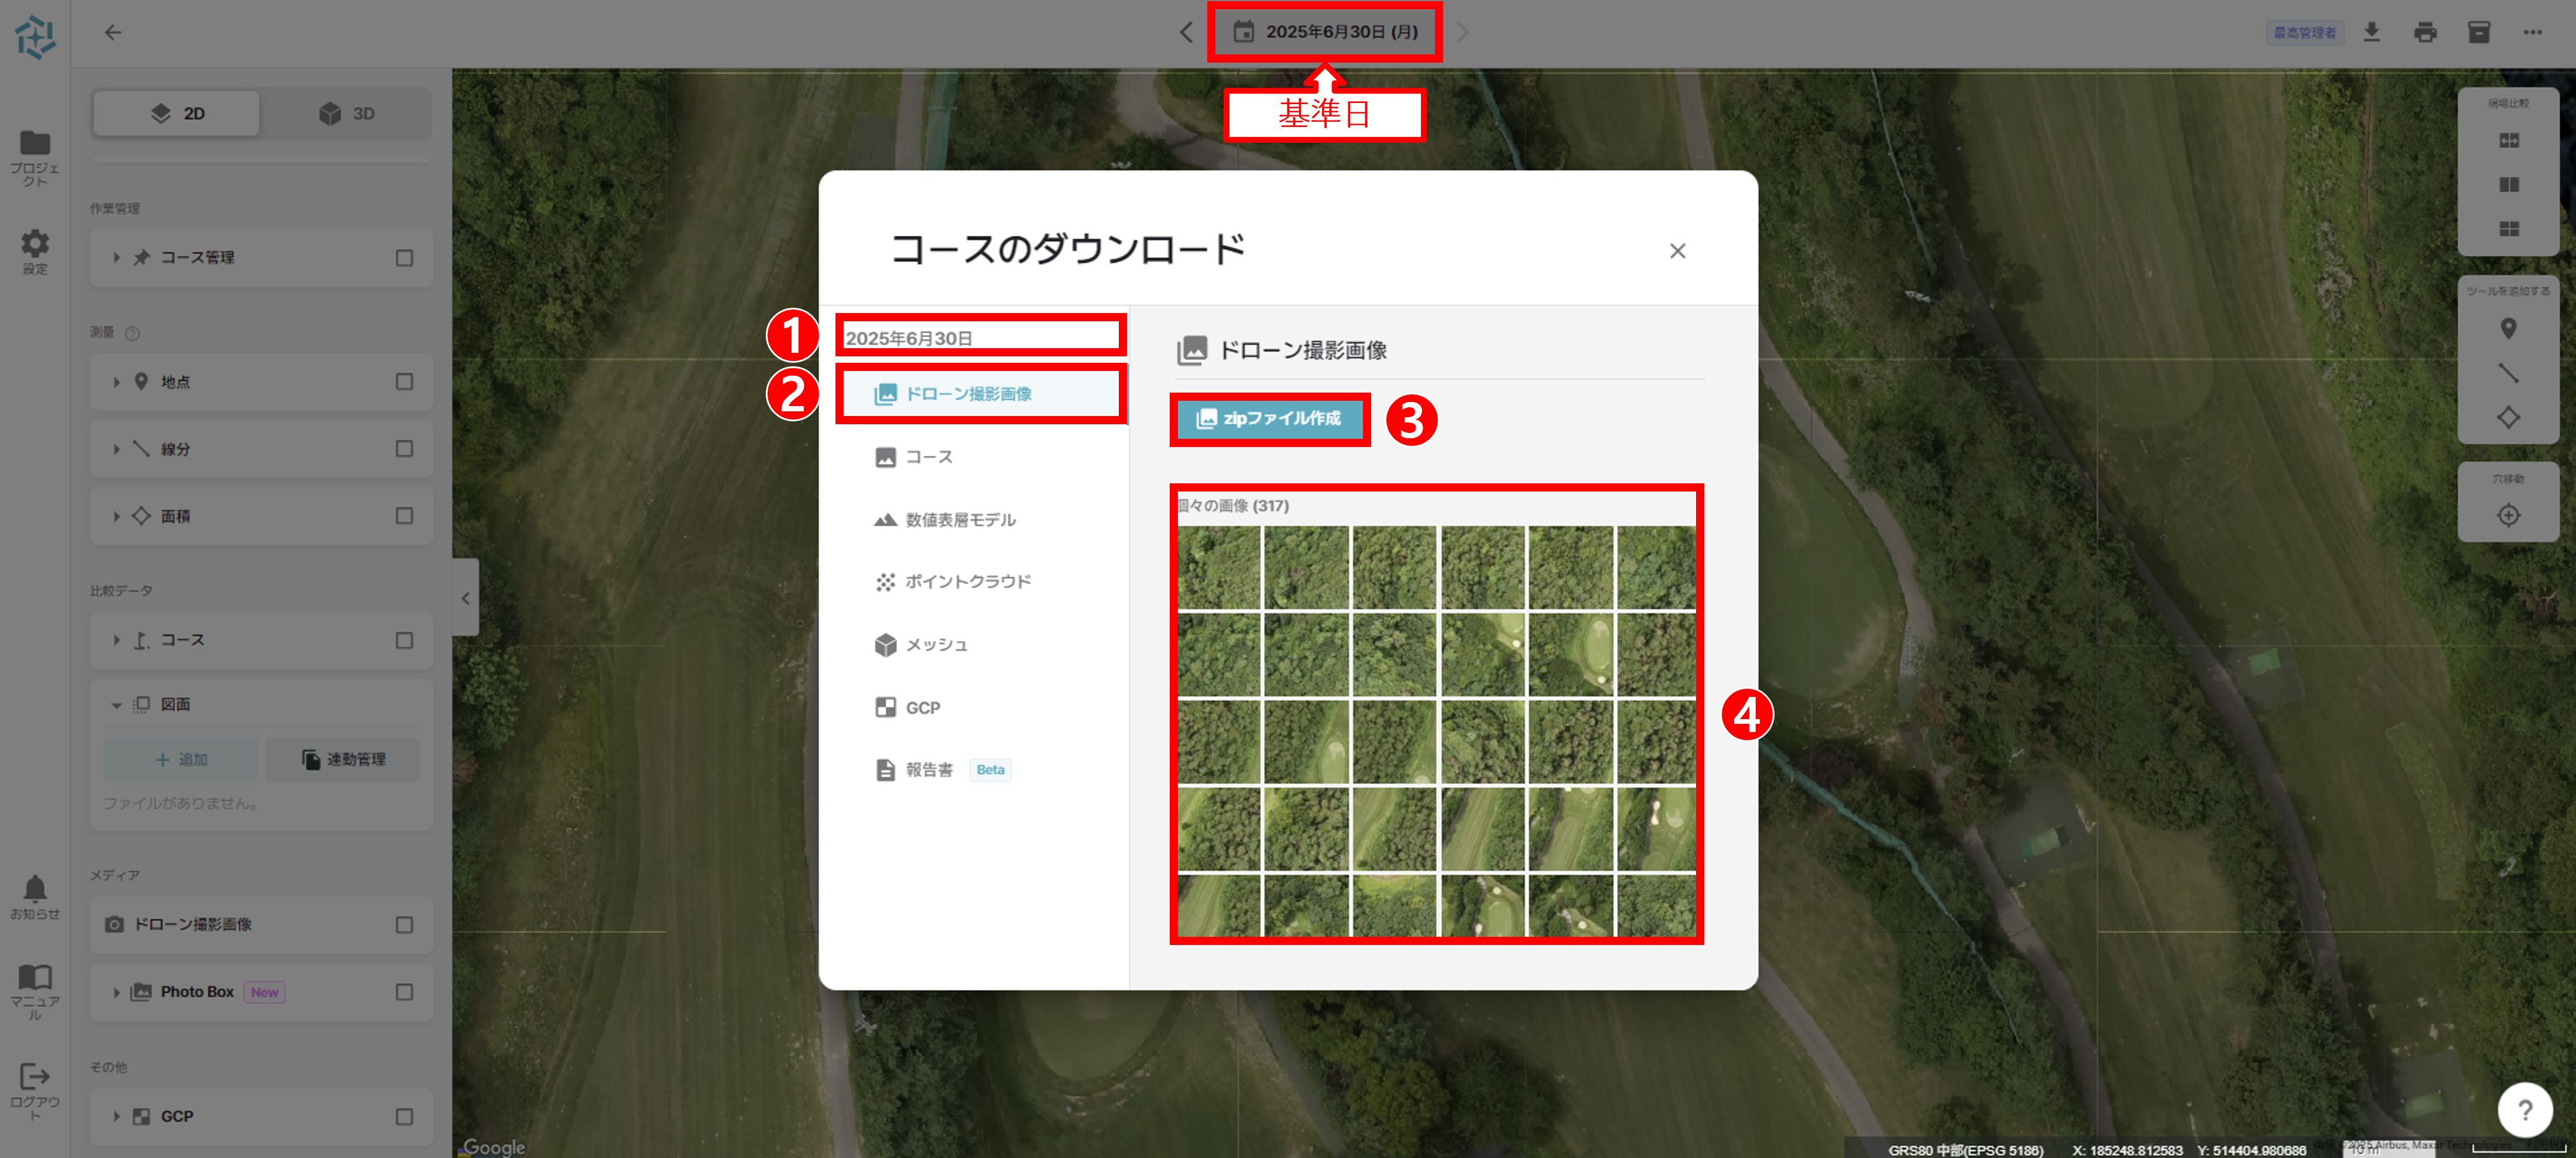The width and height of the screenshot is (2576, 1158).
Task: Collapse the 図面 section
Action: [x=116, y=705]
